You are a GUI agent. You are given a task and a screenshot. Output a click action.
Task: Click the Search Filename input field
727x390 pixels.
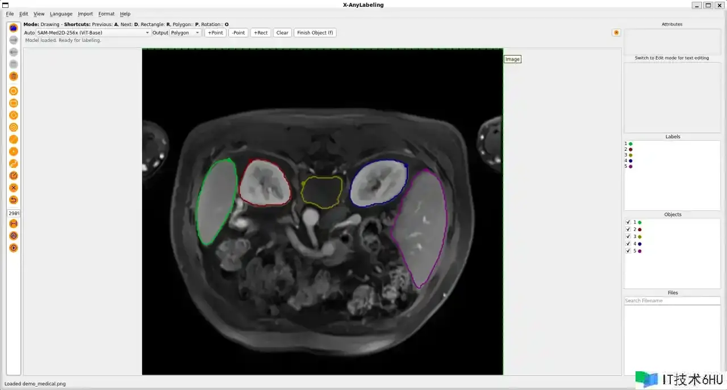(672, 300)
